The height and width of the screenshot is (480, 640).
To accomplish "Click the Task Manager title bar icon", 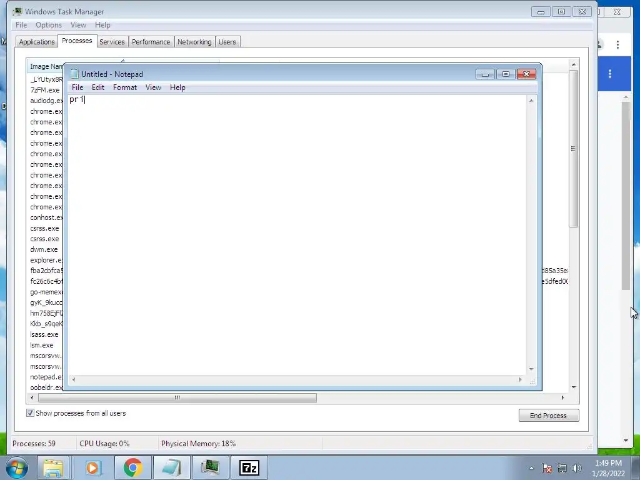I will [17, 11].
